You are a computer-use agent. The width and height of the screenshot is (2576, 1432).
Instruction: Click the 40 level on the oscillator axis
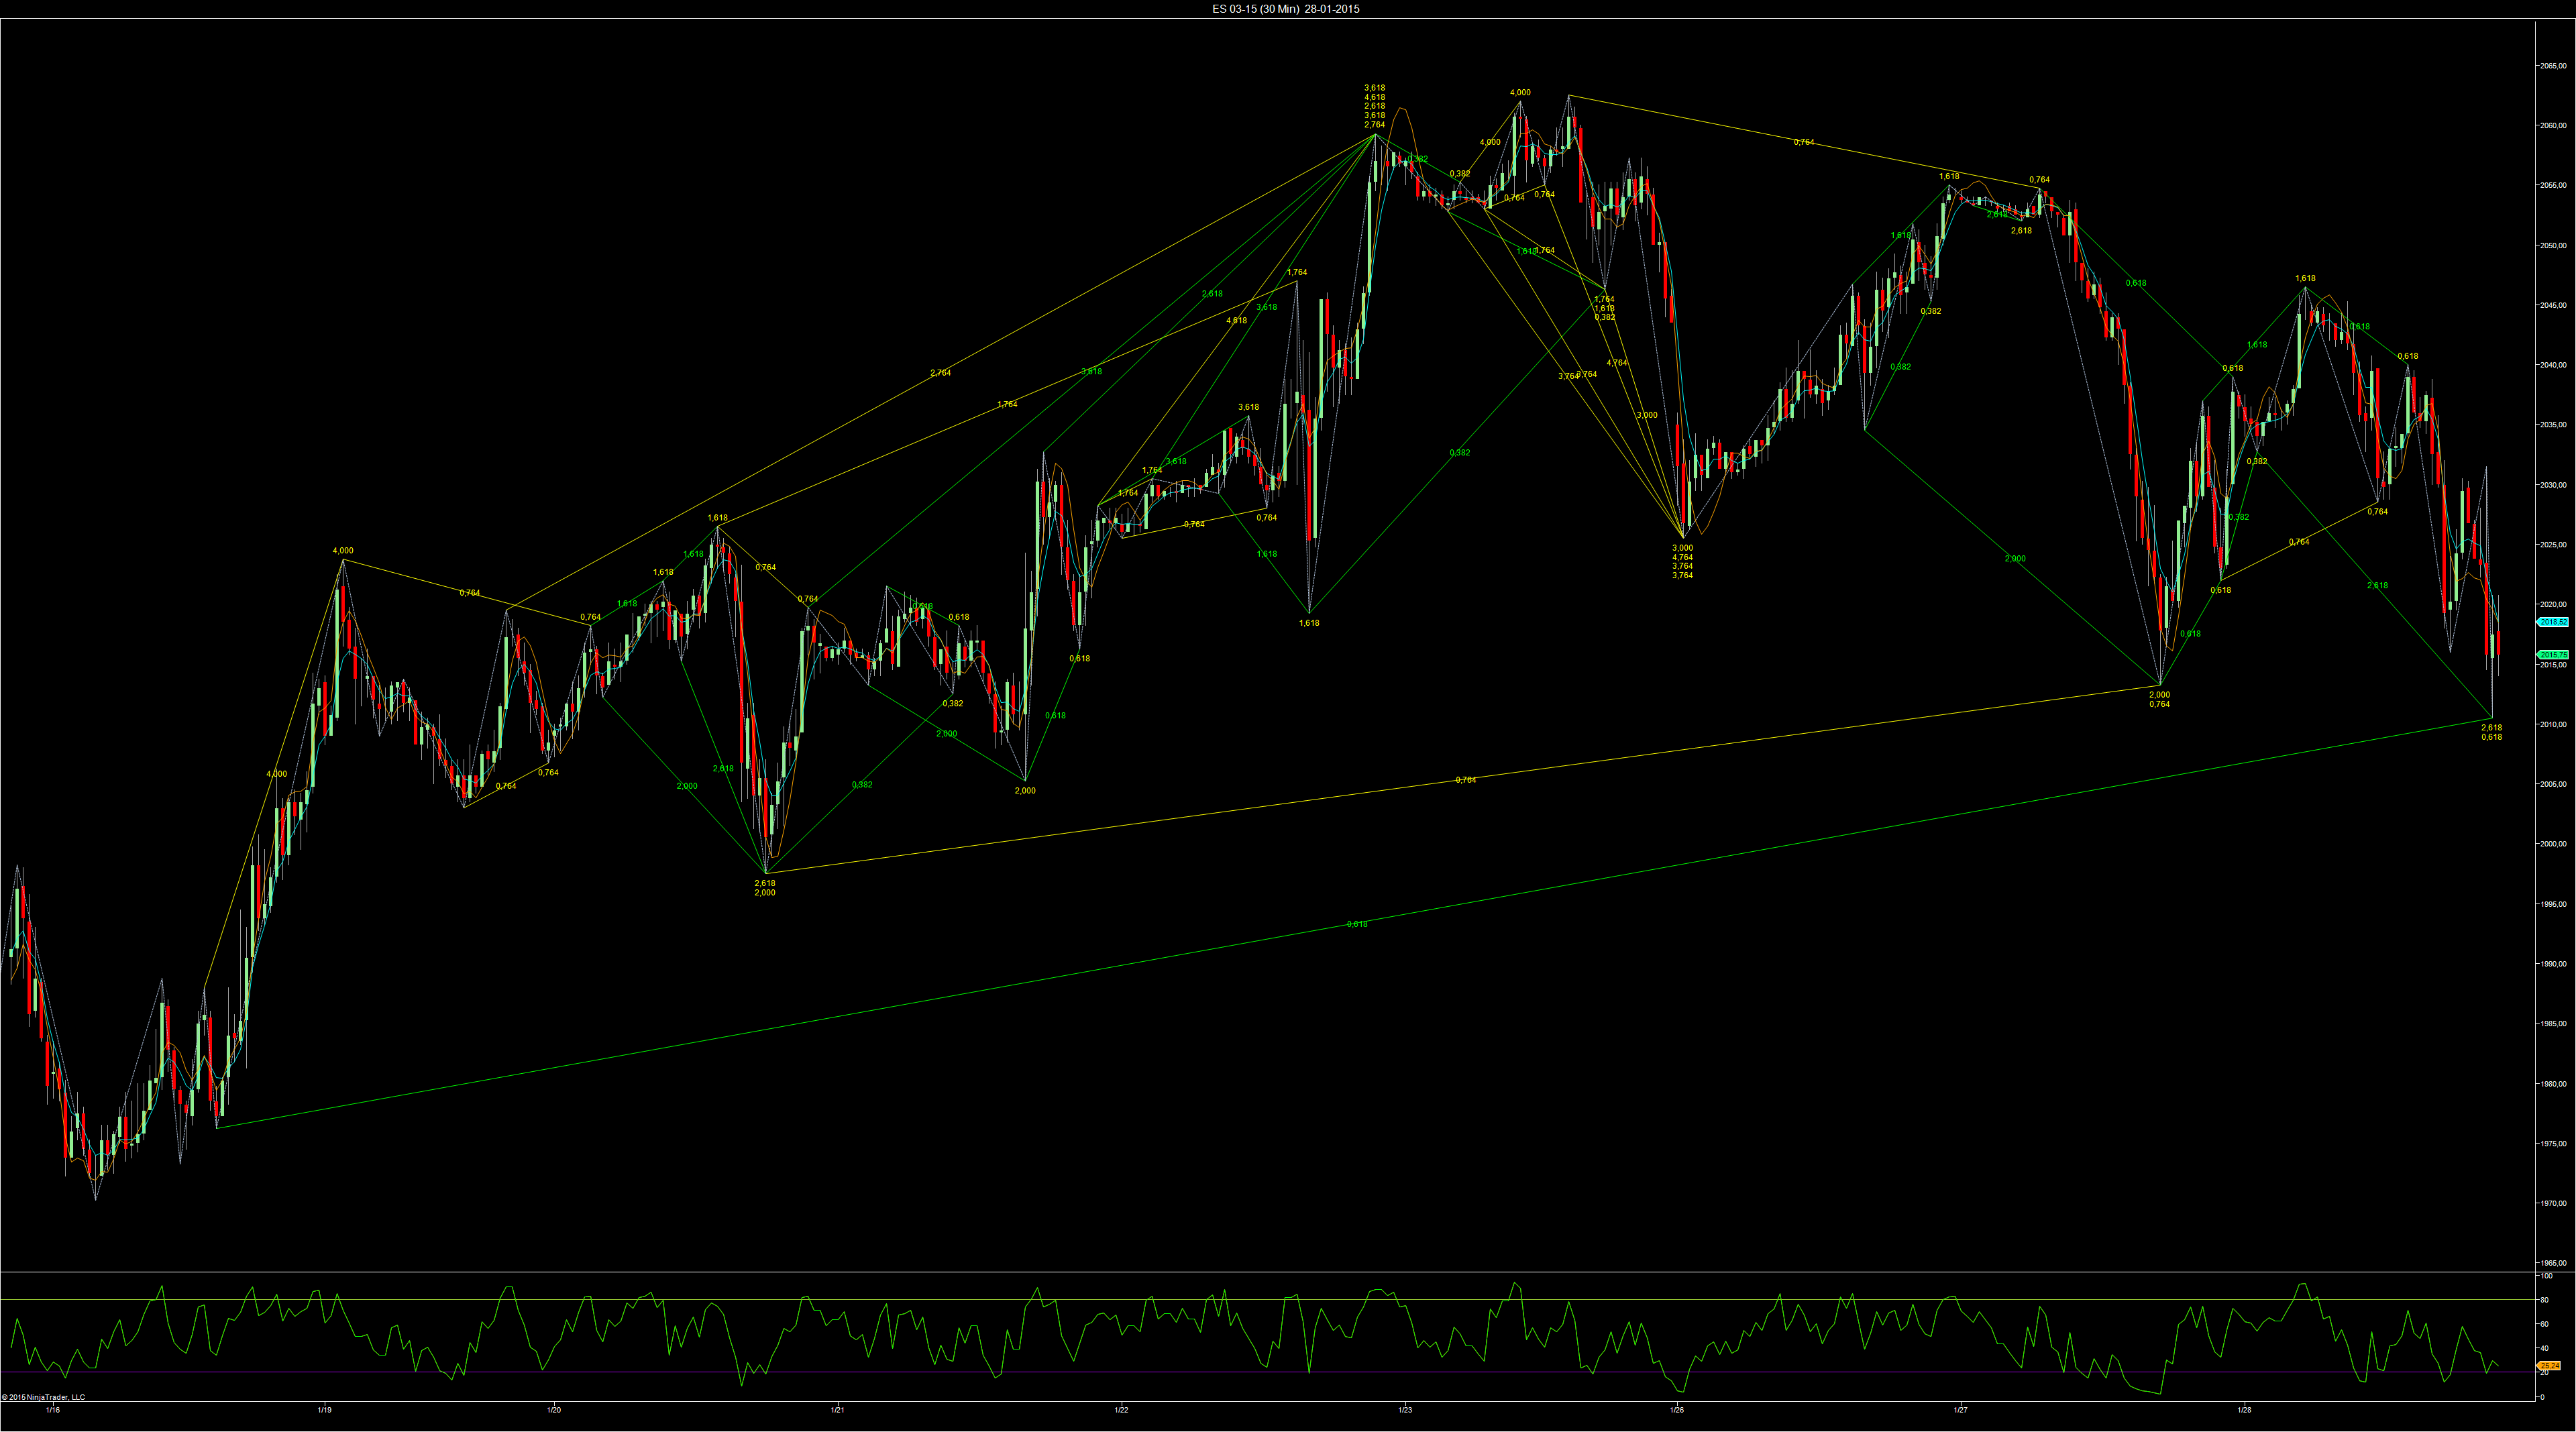click(2546, 1349)
